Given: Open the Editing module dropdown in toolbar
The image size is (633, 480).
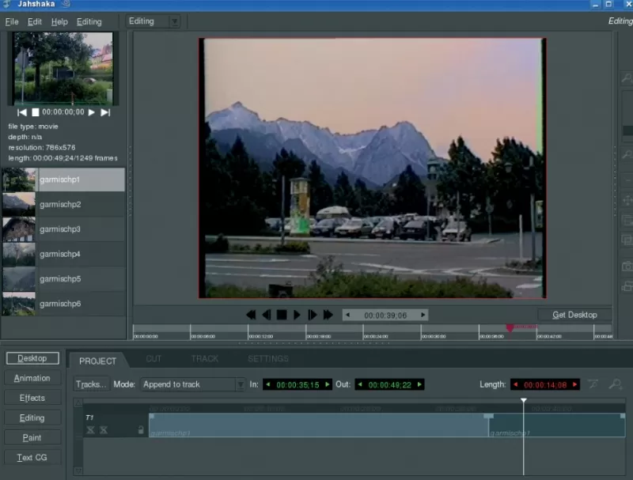Looking at the screenshot, I should coord(174,21).
